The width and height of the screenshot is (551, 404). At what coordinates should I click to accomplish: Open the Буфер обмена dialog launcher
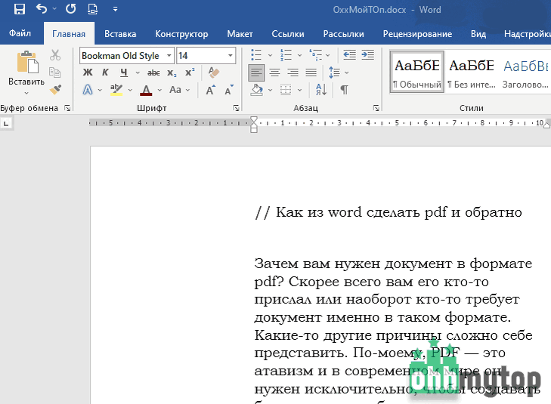[x=67, y=108]
